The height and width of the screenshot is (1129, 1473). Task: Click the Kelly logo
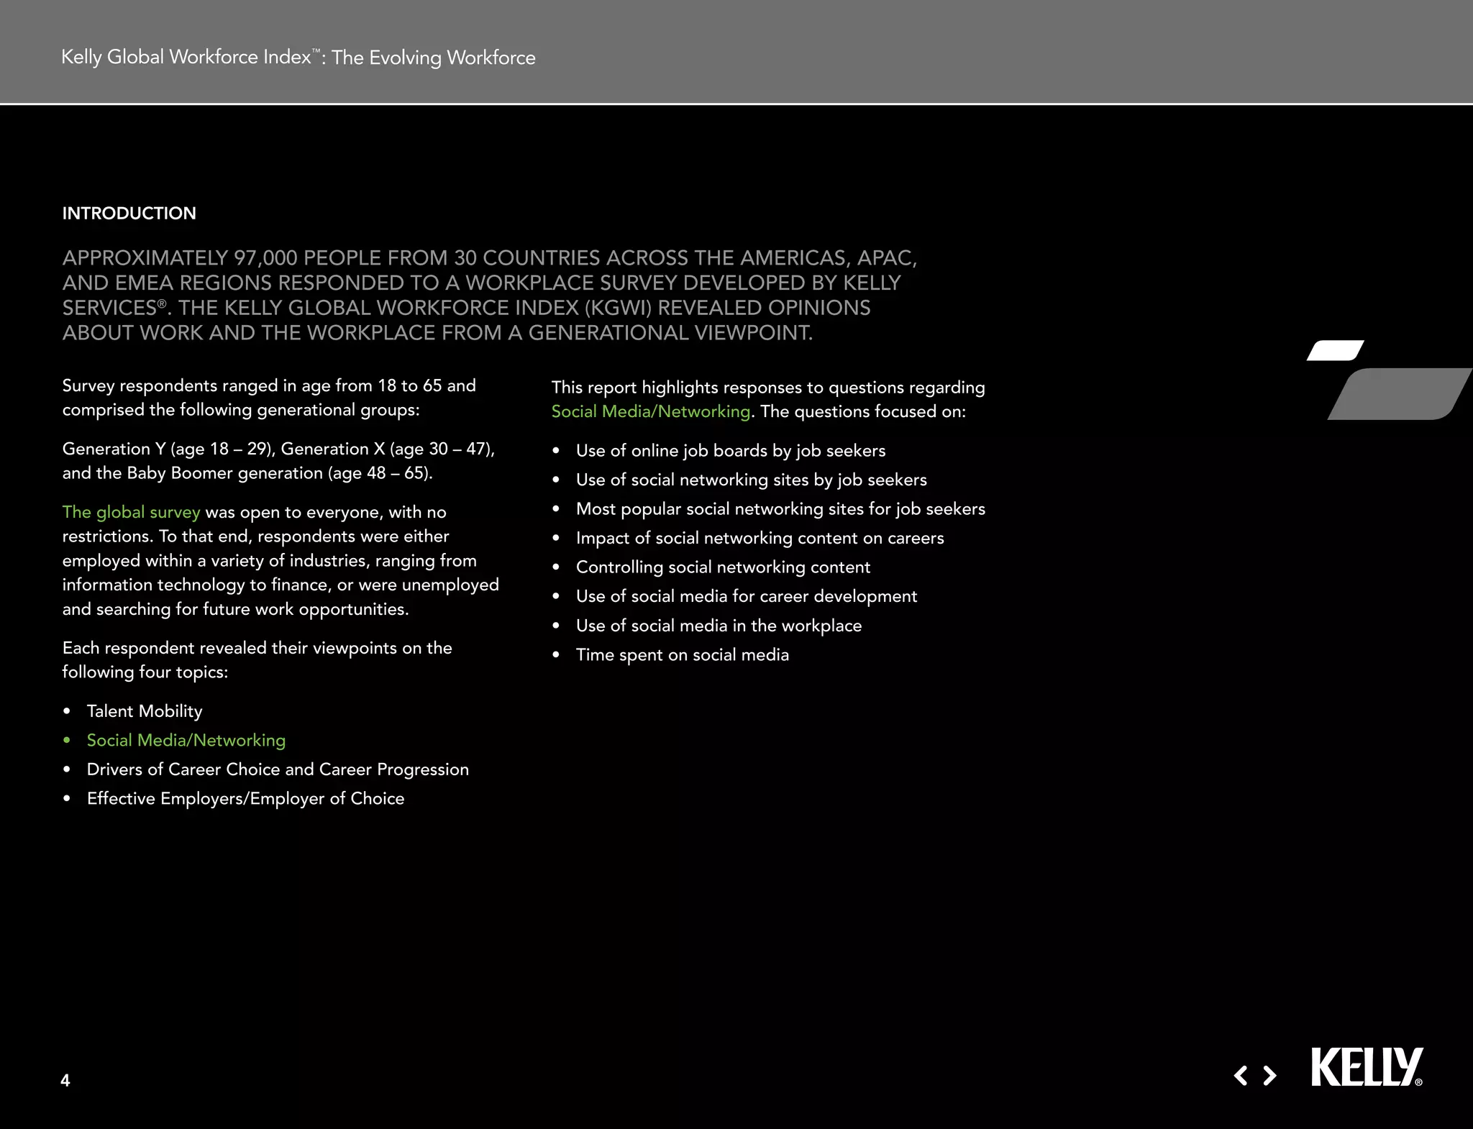[x=1366, y=1067]
